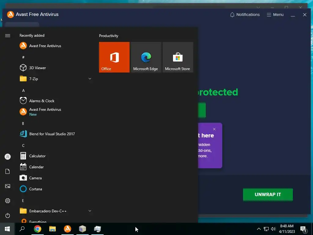Open Google Chrome from taskbar
The image size is (313, 235).
coord(37,229)
